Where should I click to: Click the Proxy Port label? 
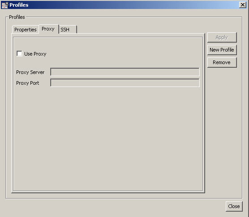click(x=28, y=83)
